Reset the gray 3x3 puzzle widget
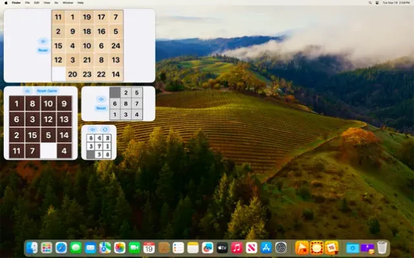This screenshot has height=258, width=414. coord(101,108)
